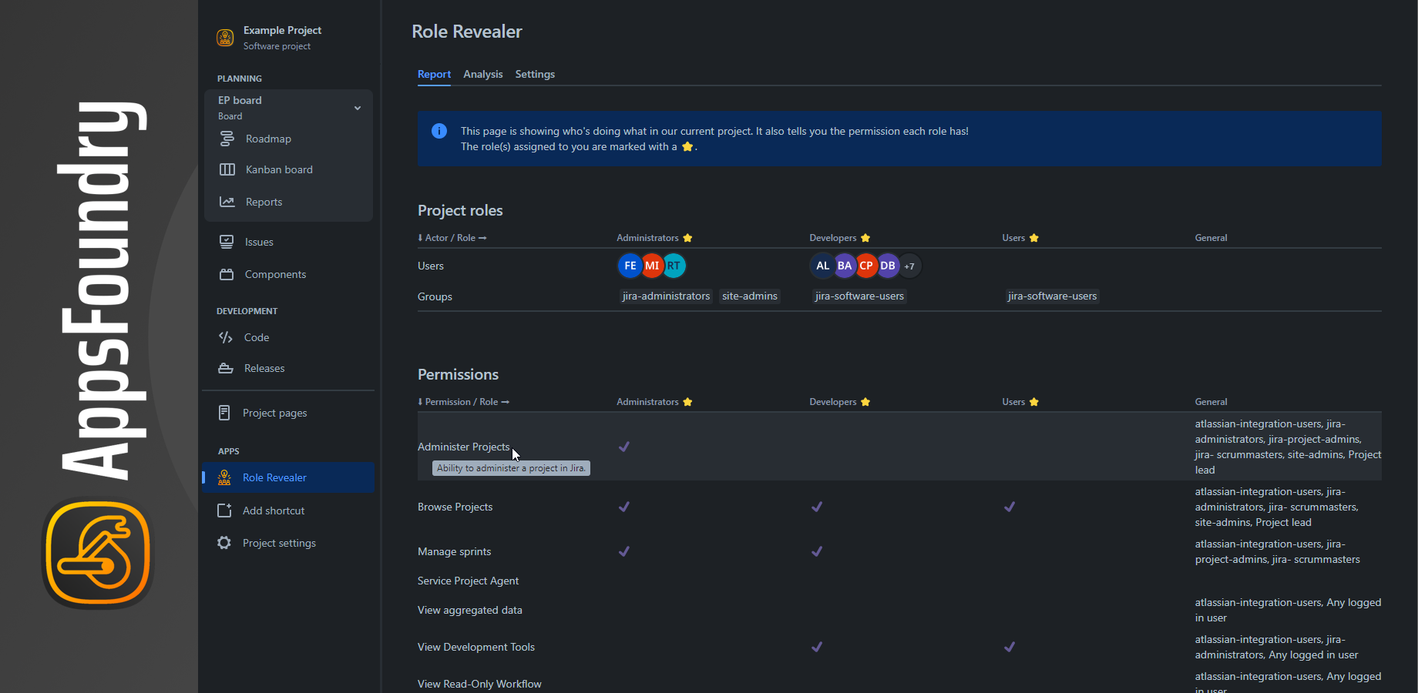
Task: Click the AL developer avatar
Action: tap(822, 266)
